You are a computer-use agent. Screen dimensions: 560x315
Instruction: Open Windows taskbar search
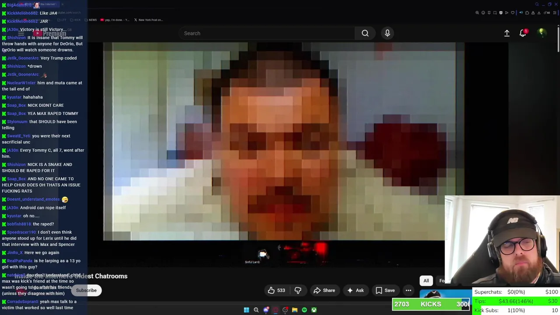[256, 310]
